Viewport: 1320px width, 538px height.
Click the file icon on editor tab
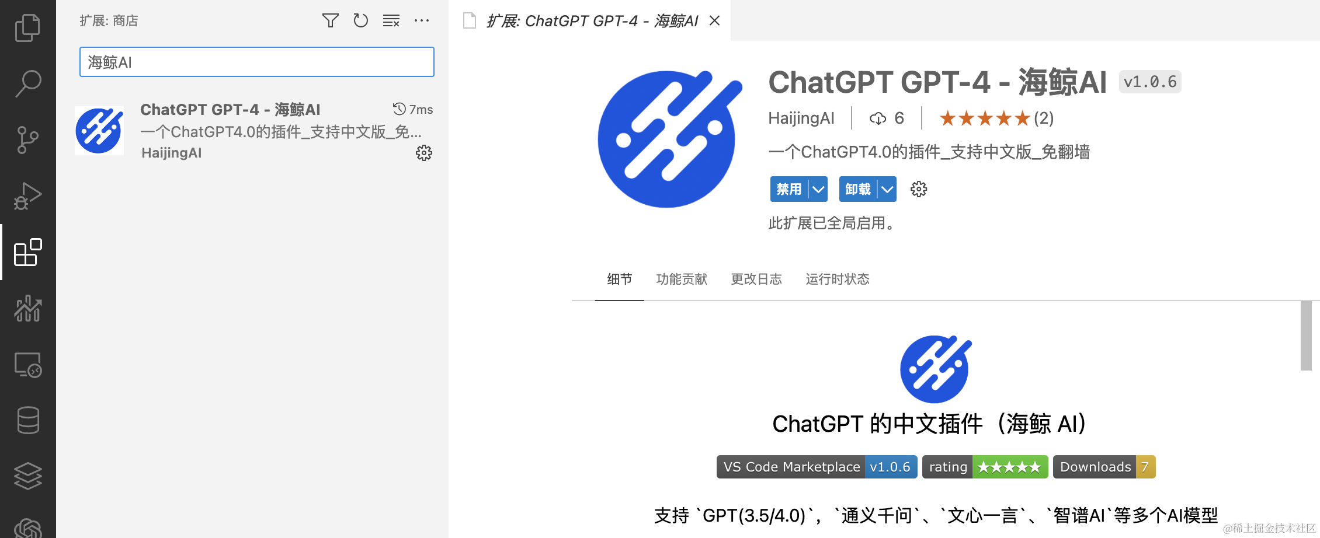[469, 21]
